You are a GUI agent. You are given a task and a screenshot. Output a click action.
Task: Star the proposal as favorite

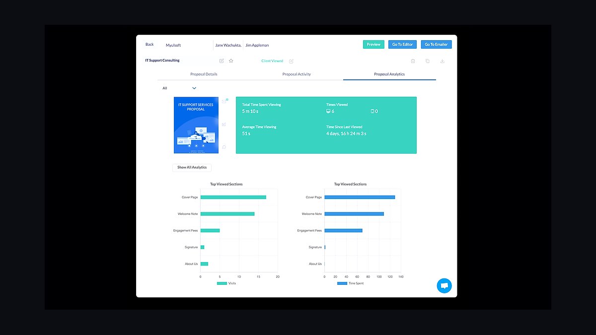point(231,61)
